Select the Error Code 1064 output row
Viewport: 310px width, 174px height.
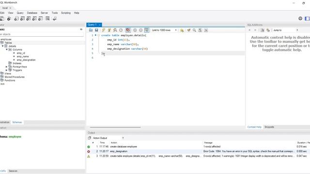tap(198, 151)
